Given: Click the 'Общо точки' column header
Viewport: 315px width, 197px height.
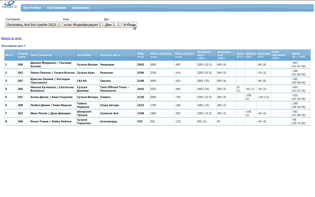Looking at the screenshot, I should pyautogui.click(x=143, y=55).
